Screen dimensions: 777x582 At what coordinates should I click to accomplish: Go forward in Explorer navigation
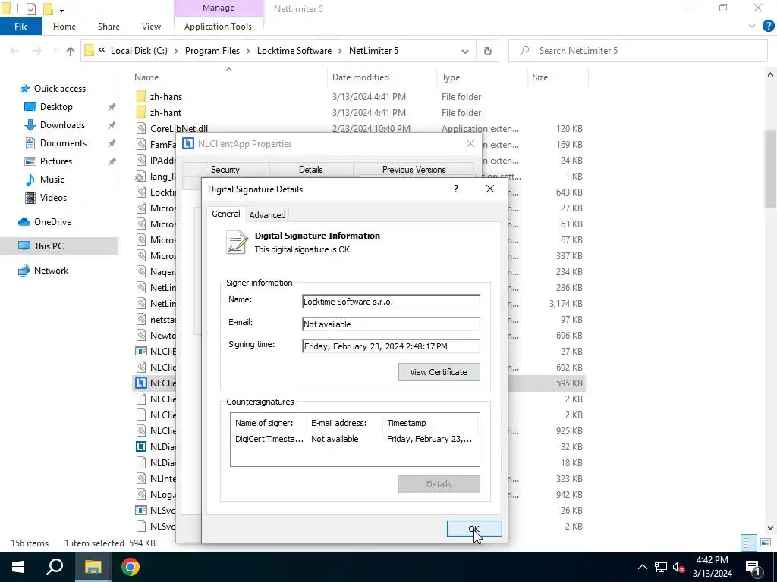pyautogui.click(x=37, y=51)
